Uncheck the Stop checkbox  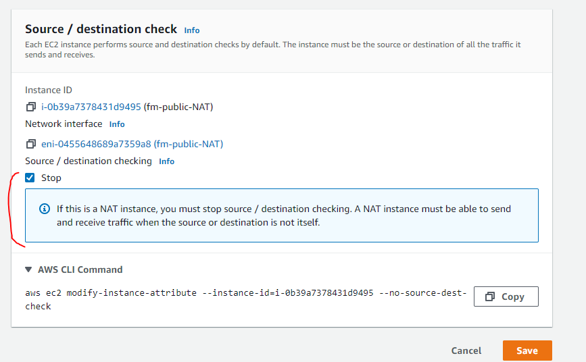30,178
